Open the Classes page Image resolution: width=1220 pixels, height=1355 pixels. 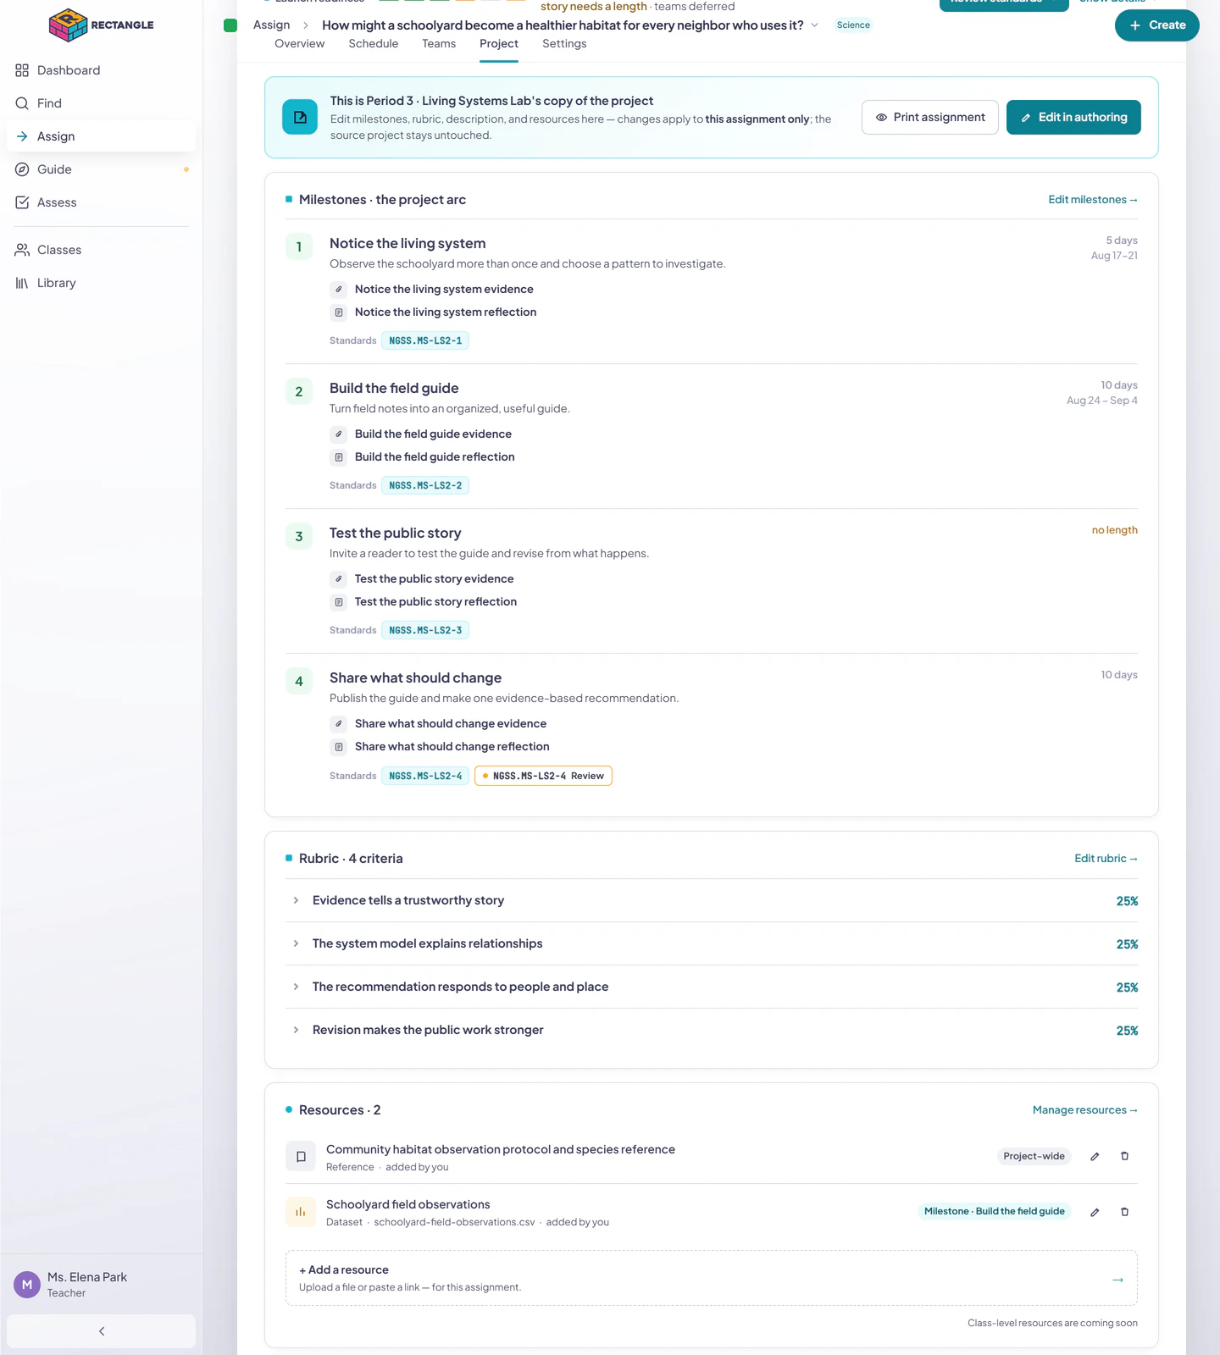(x=101, y=250)
